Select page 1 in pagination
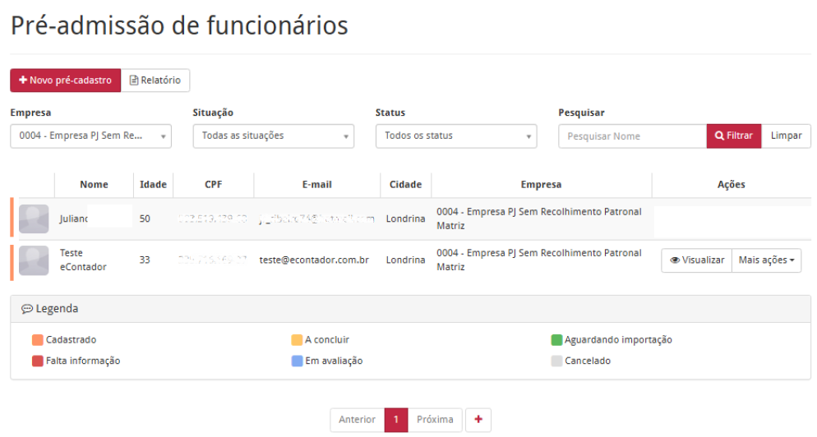 click(396, 420)
